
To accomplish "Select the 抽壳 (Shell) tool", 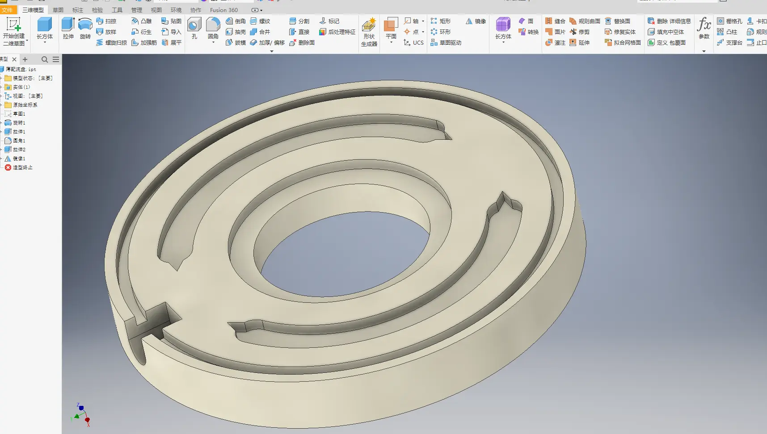I will [236, 32].
